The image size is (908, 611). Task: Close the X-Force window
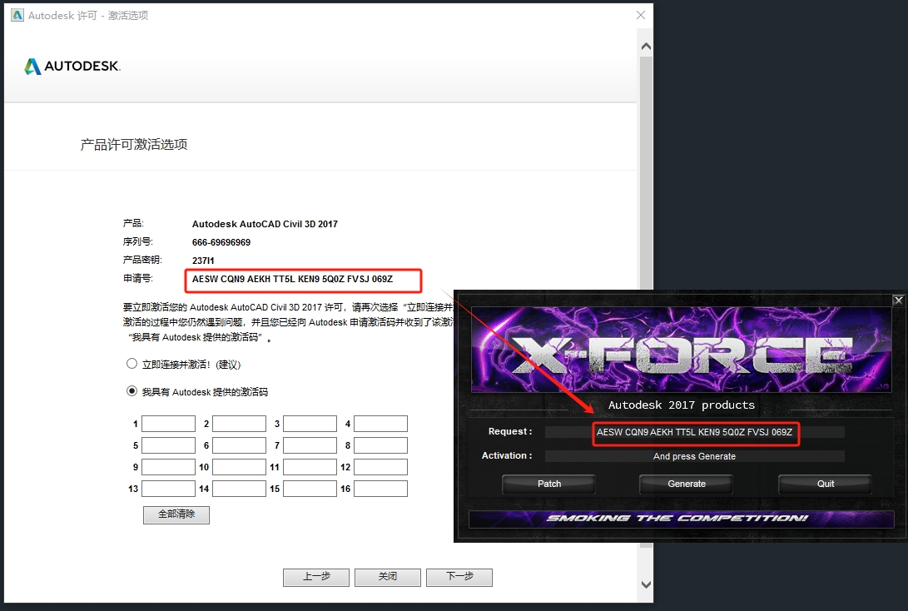[898, 300]
